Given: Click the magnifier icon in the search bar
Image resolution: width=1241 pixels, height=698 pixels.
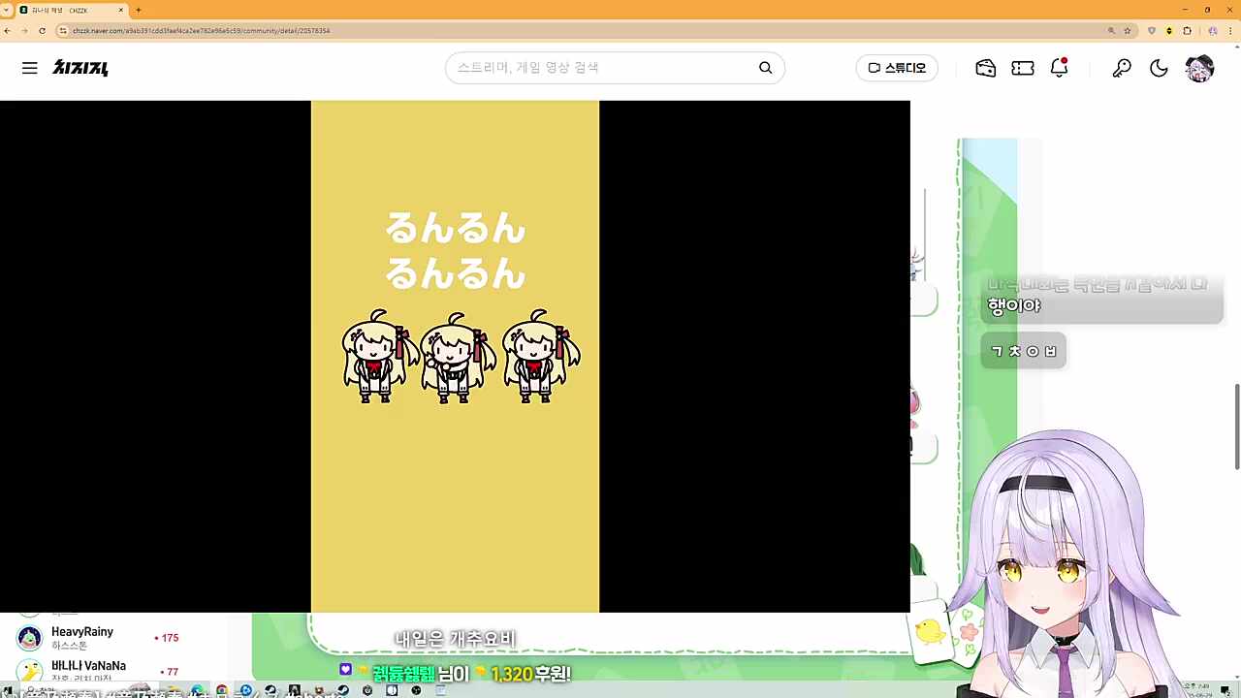Looking at the screenshot, I should [x=766, y=68].
